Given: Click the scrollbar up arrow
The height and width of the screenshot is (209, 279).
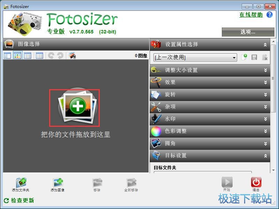Looking at the screenshot, I should click(x=273, y=41).
